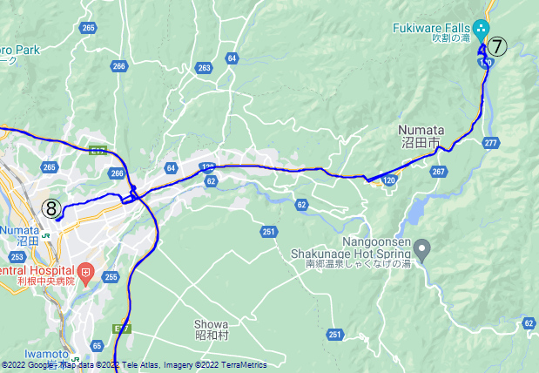Click the Nangoonsen Shakunage Hot Spring label

coord(351,253)
